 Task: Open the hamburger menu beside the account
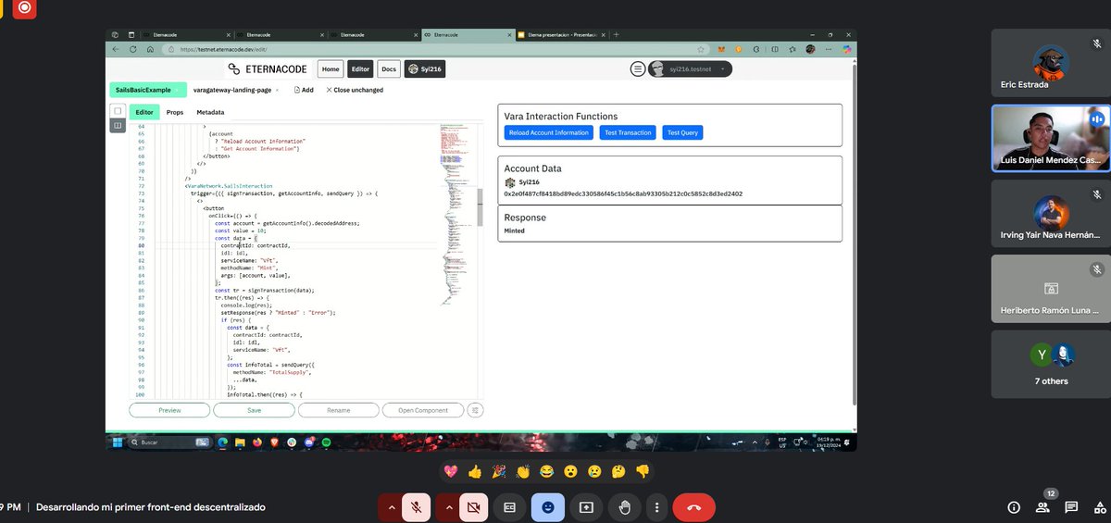point(638,68)
